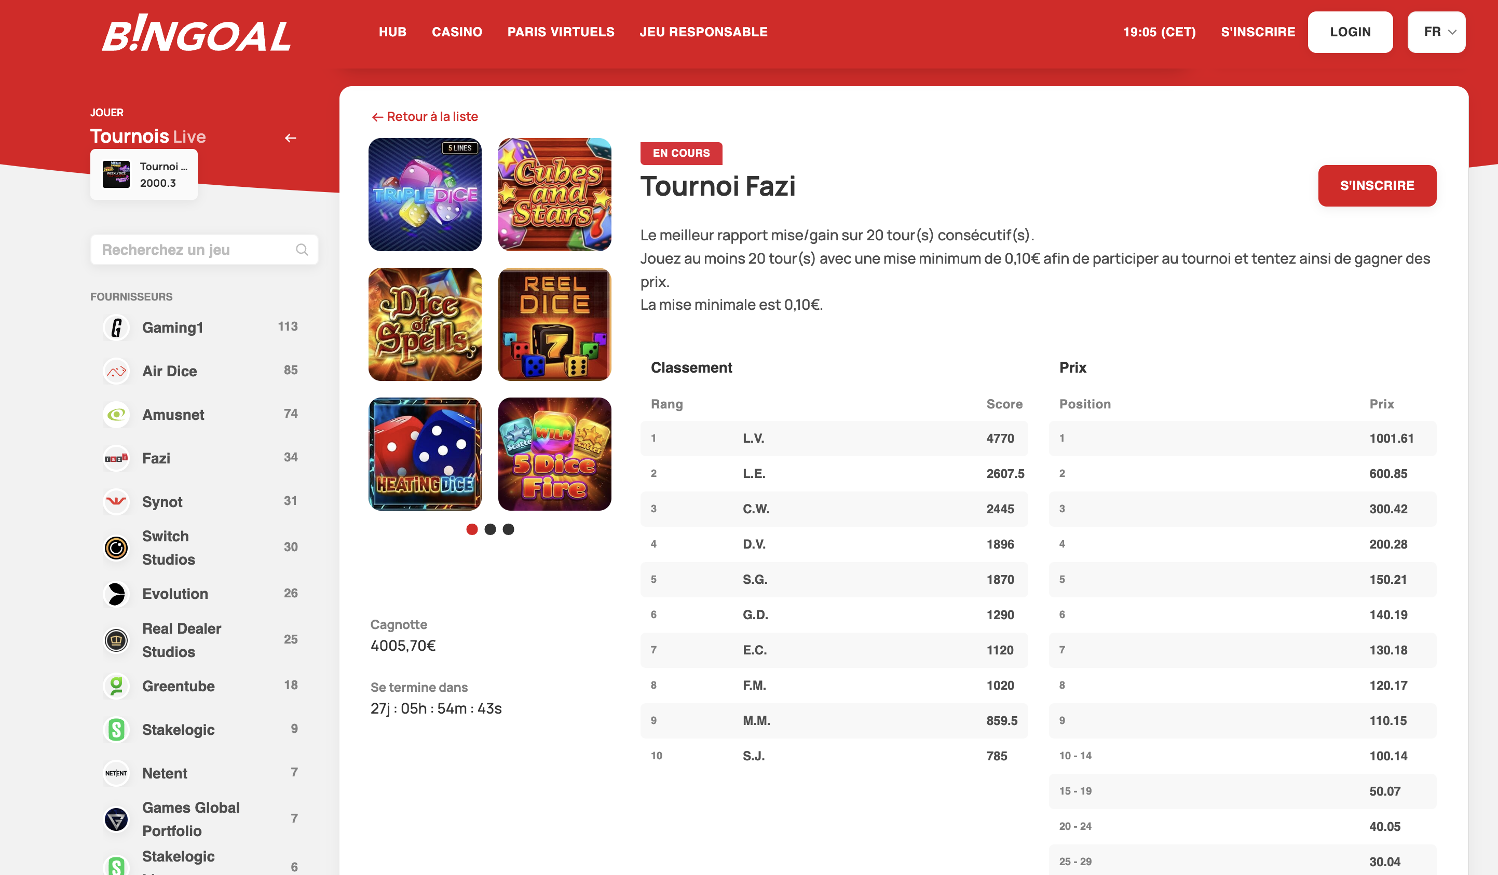Click the Classement table heading

tap(691, 367)
